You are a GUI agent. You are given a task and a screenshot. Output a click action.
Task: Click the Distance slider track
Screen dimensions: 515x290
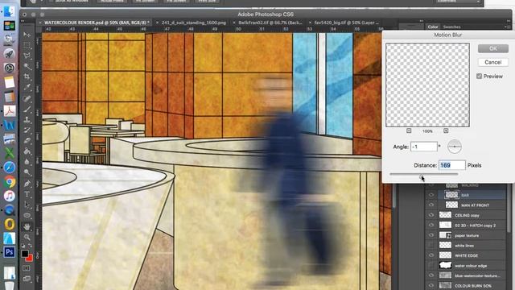[x=424, y=174]
